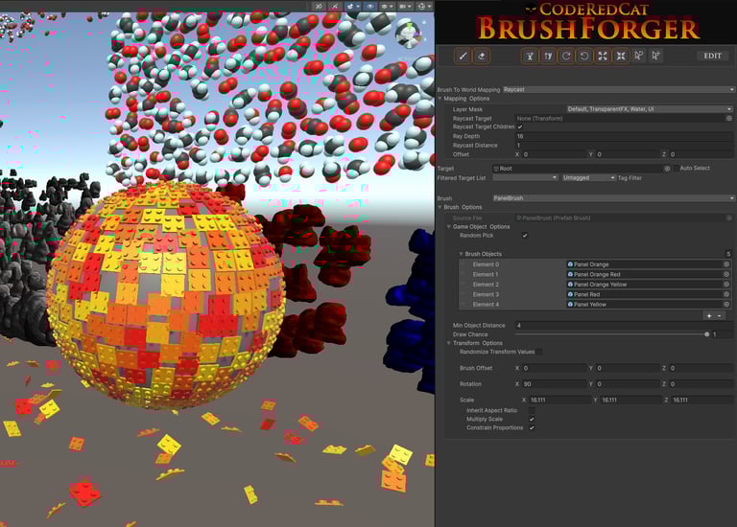Click the first cursor pick icon
The width and height of the screenshot is (737, 527).
638,56
